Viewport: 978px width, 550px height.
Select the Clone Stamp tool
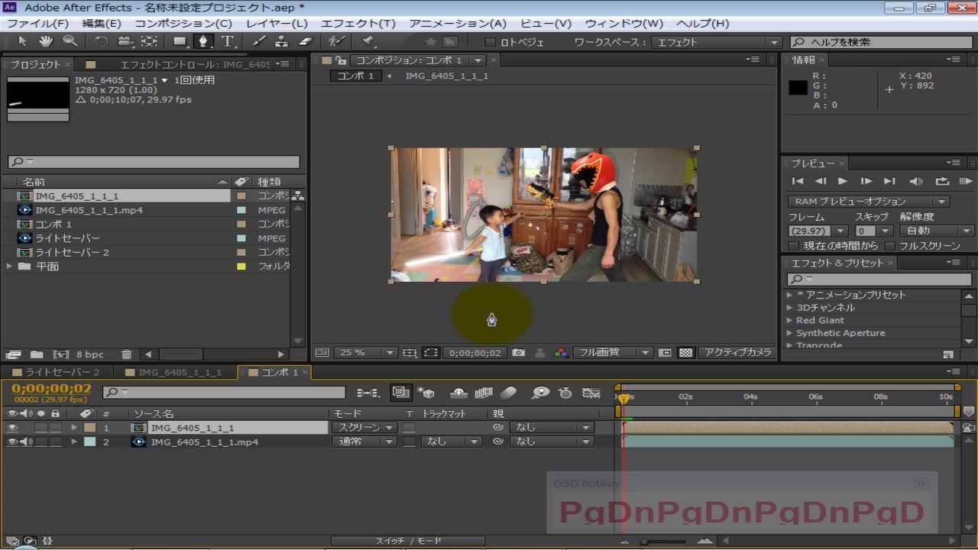(x=282, y=41)
